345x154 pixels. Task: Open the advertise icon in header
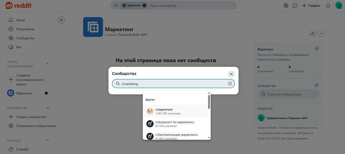click(286, 5)
